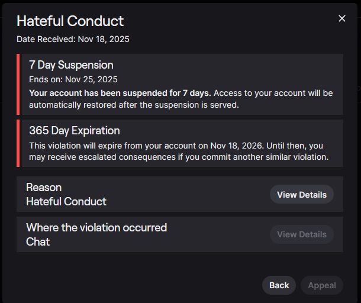This screenshot has height=303, width=361.
Task: Click the red bar beside 365 Day Expiration
Action: click(x=18, y=143)
